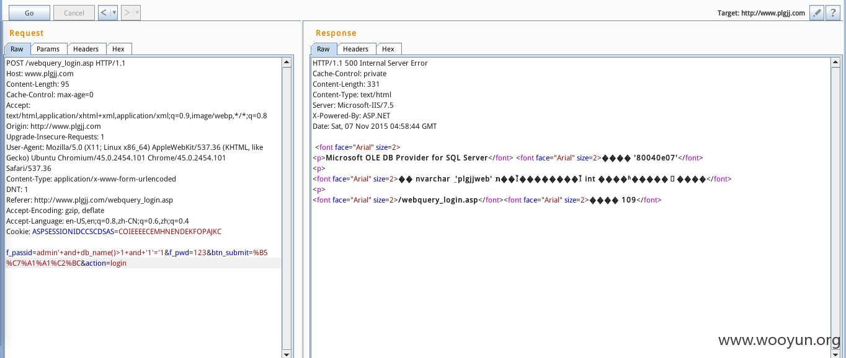
Task: Click the Upgrade-Insecure-Requests: 1 header
Action: (x=55, y=137)
